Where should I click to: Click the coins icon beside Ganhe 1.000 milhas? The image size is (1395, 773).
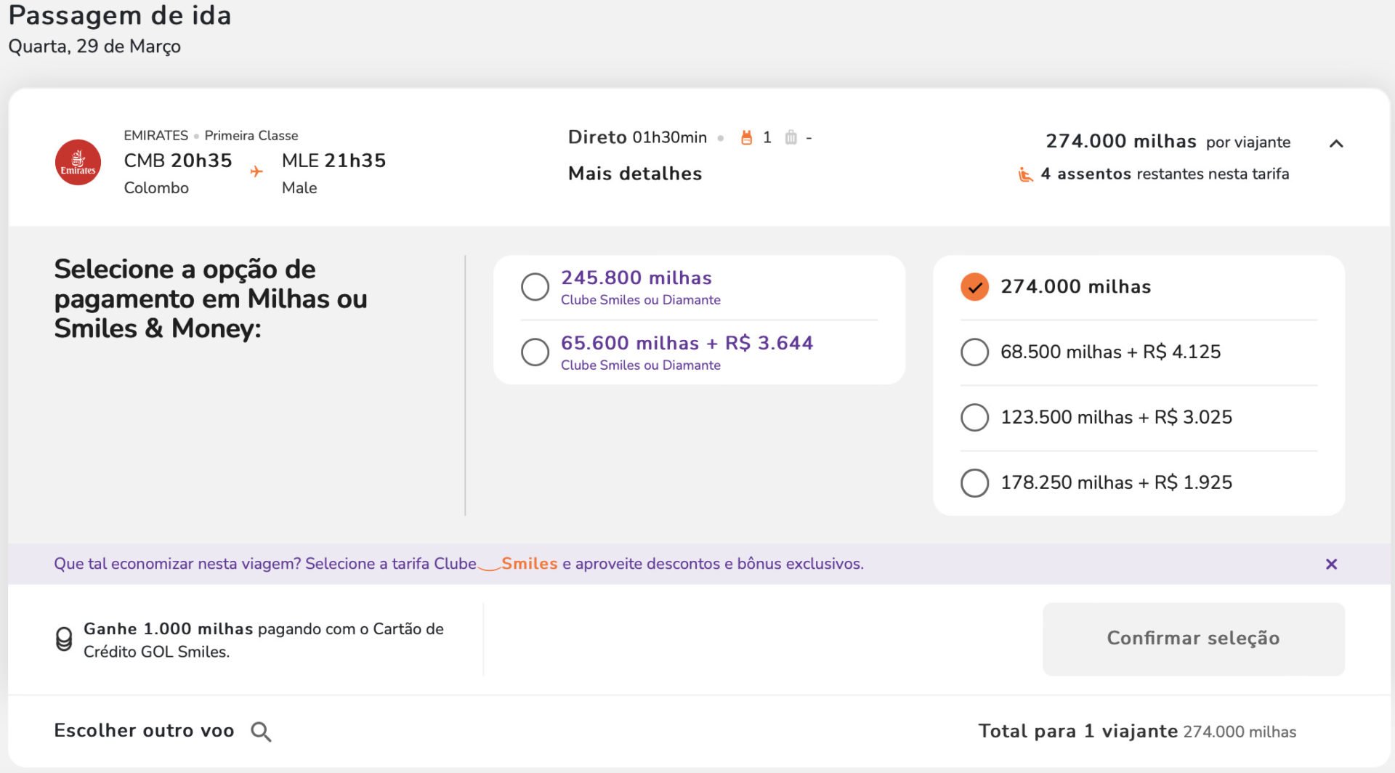(64, 639)
